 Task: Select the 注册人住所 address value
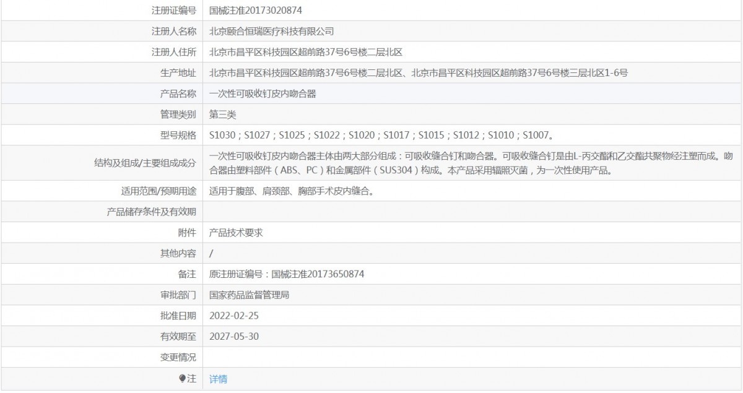(x=306, y=52)
